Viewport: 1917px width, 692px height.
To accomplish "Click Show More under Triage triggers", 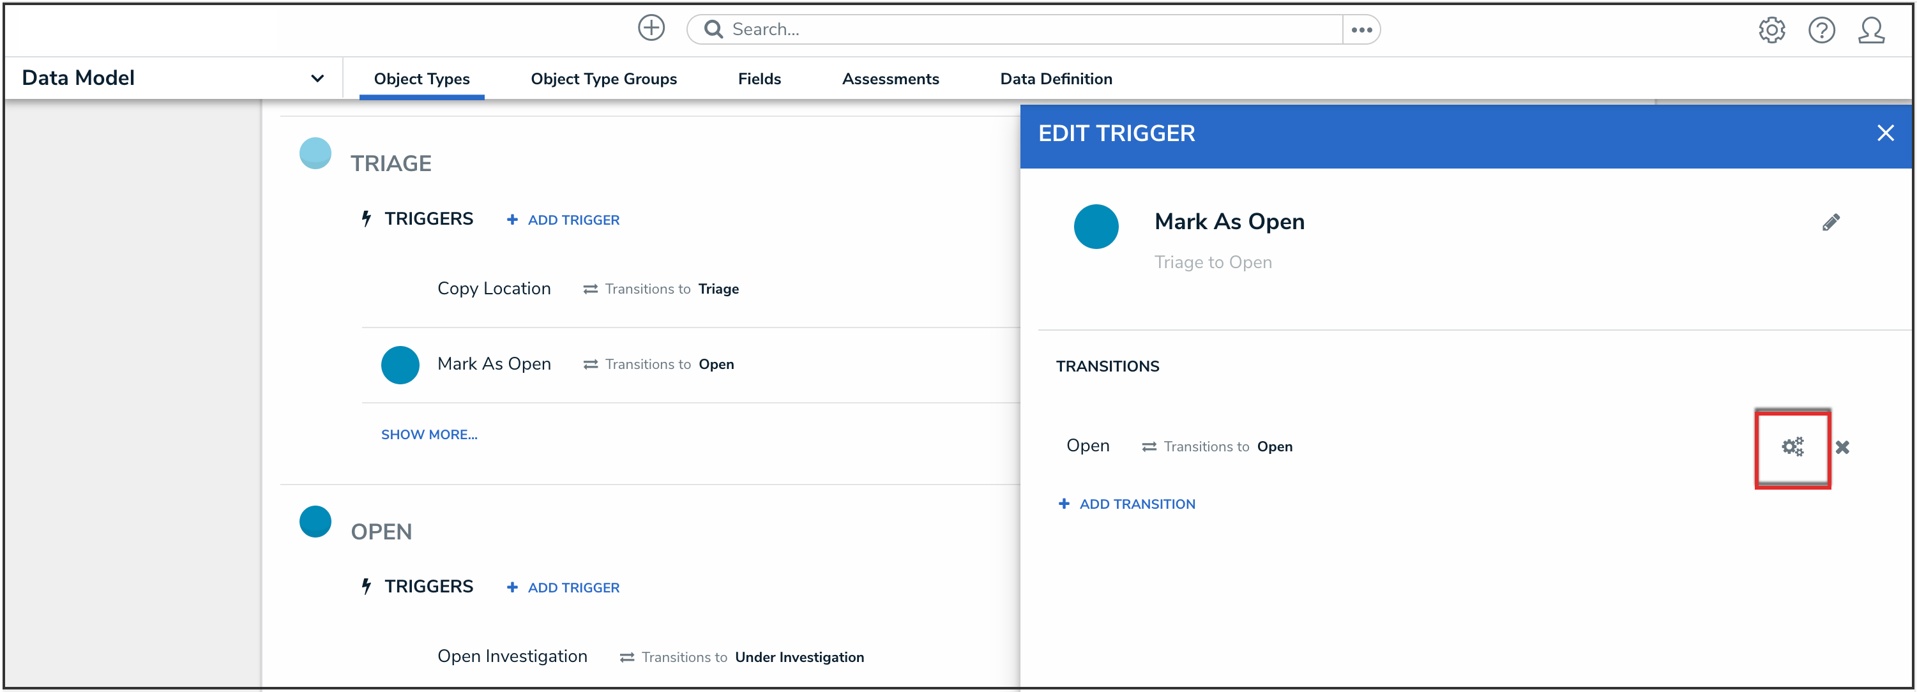I will coord(428,435).
